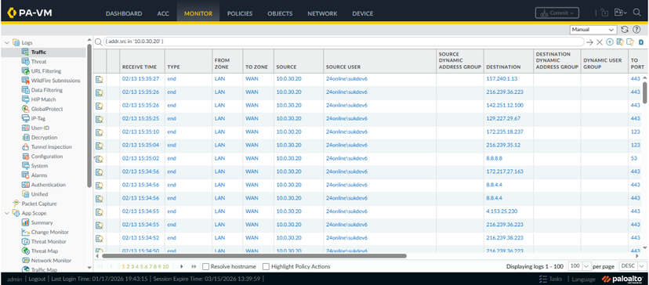Switch to the POLICIES tab
649x285 pixels.
coord(240,13)
